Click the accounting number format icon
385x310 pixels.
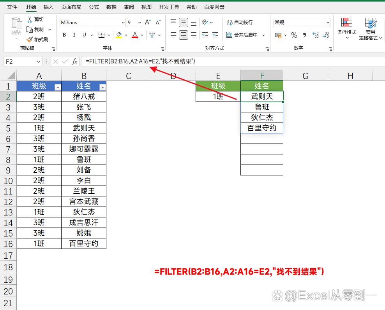[x=278, y=35]
